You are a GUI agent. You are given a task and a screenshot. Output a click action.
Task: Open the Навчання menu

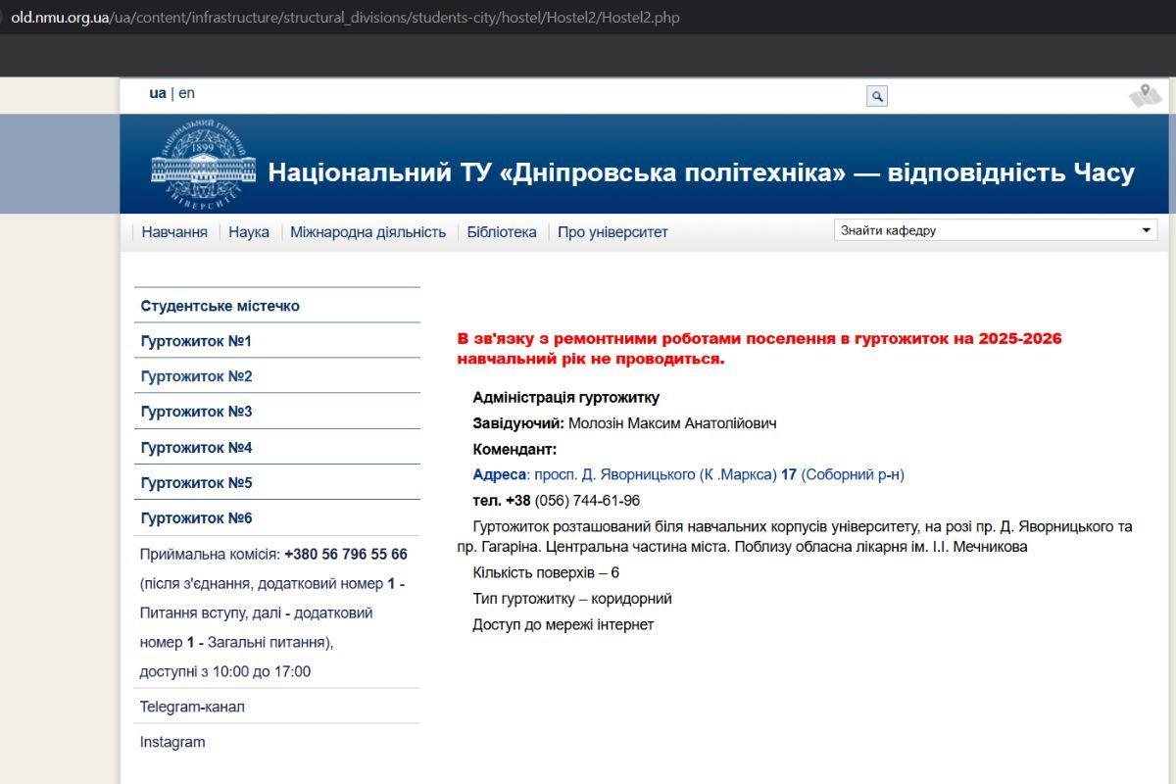pyautogui.click(x=173, y=231)
